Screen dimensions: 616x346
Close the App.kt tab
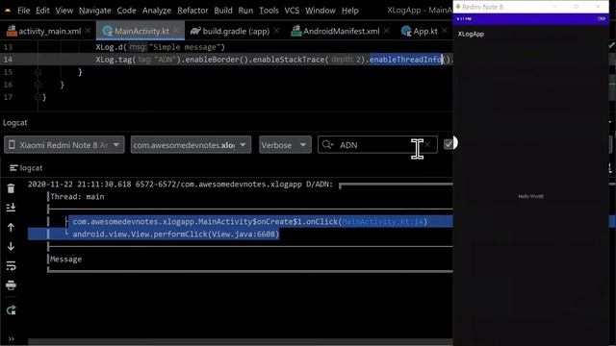point(445,31)
